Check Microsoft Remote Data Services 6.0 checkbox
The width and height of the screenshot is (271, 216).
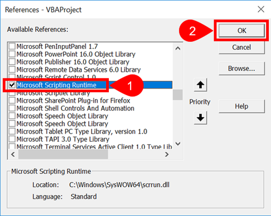[x=12, y=70]
